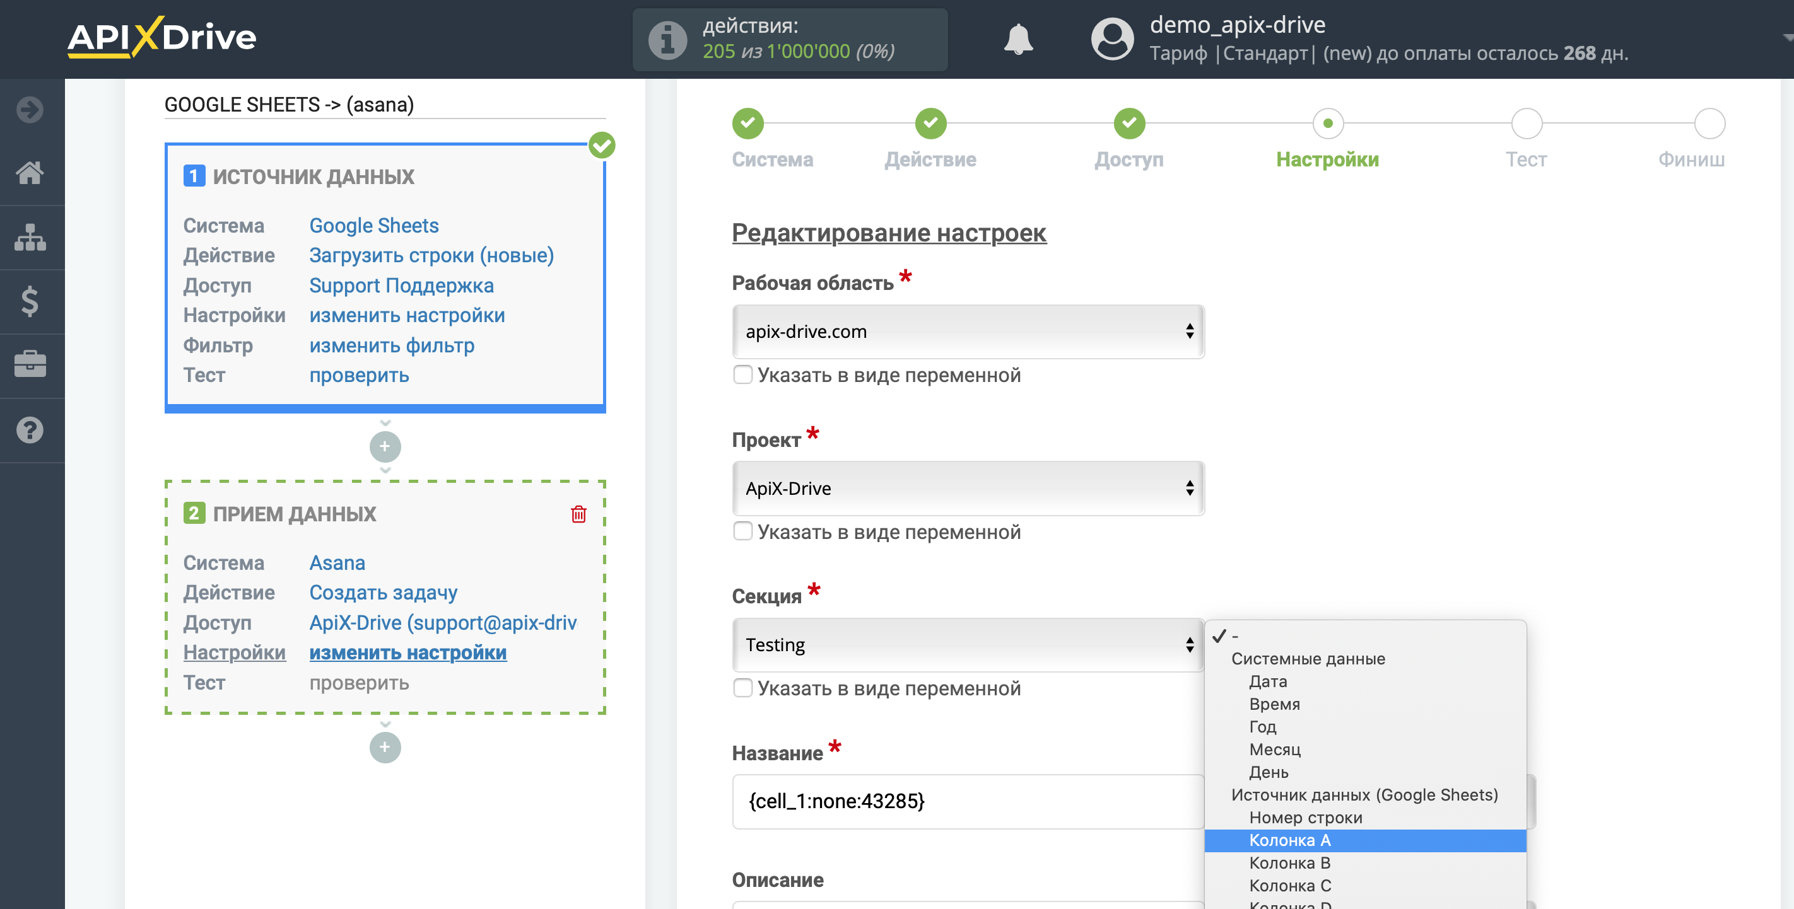This screenshot has height=909, width=1794.
Task: Open connections sitemap icon in sidebar
Action: coord(30,238)
